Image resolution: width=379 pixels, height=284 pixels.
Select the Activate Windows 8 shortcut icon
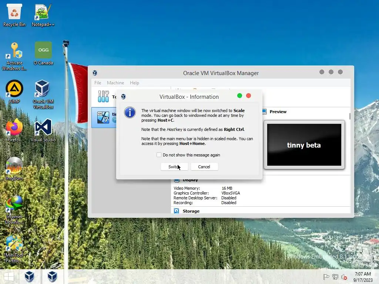[14, 56]
